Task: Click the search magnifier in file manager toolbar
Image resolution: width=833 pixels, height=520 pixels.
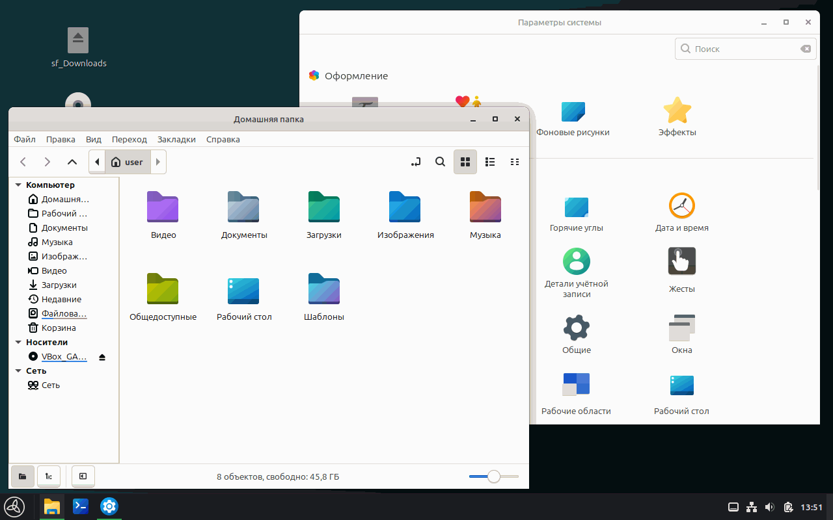Action: pos(441,162)
